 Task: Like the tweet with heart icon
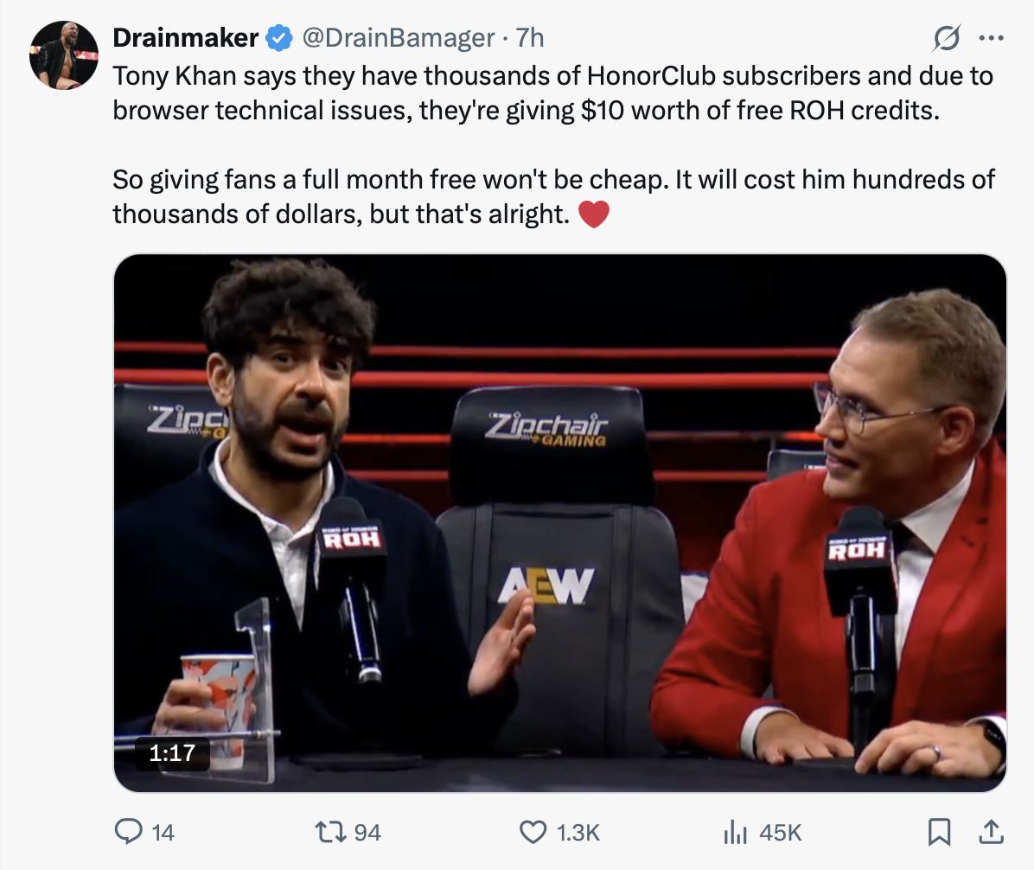[533, 832]
